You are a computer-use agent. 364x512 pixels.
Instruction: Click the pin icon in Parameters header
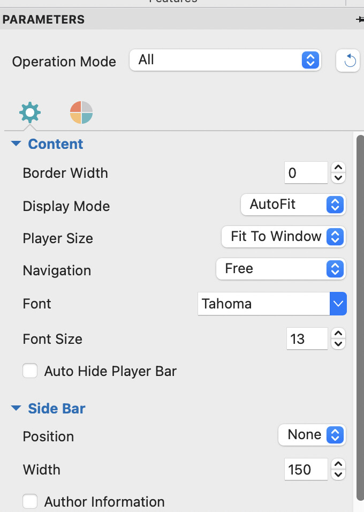pos(360,19)
